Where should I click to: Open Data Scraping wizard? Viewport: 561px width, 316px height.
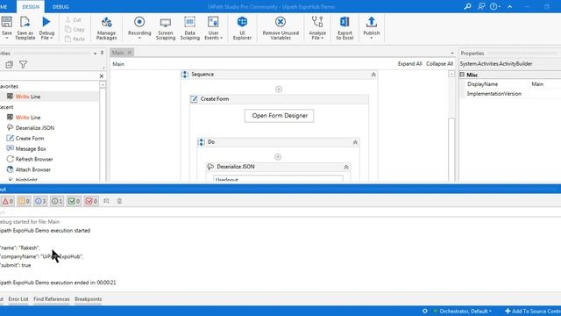coord(189,27)
